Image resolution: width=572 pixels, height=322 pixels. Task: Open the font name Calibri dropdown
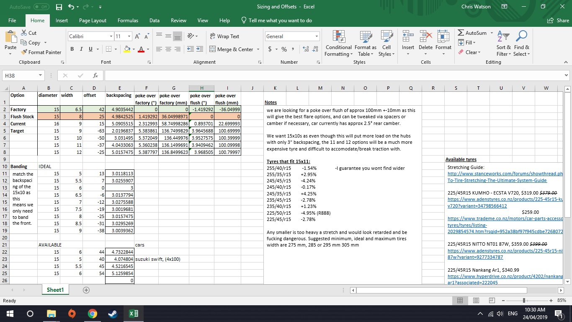111,36
